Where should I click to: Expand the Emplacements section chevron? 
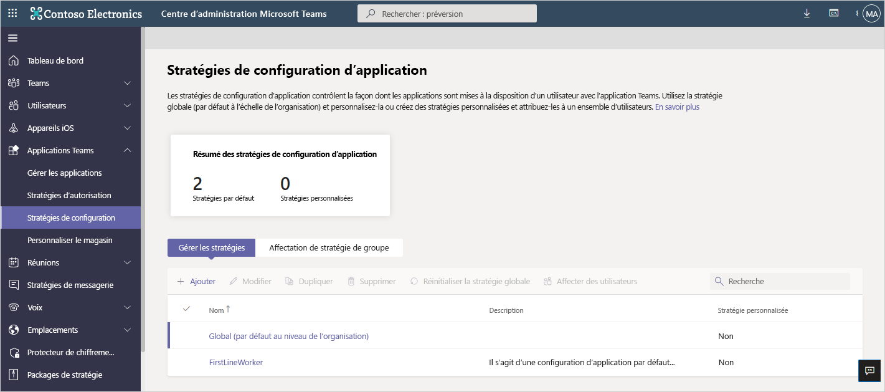(x=128, y=330)
